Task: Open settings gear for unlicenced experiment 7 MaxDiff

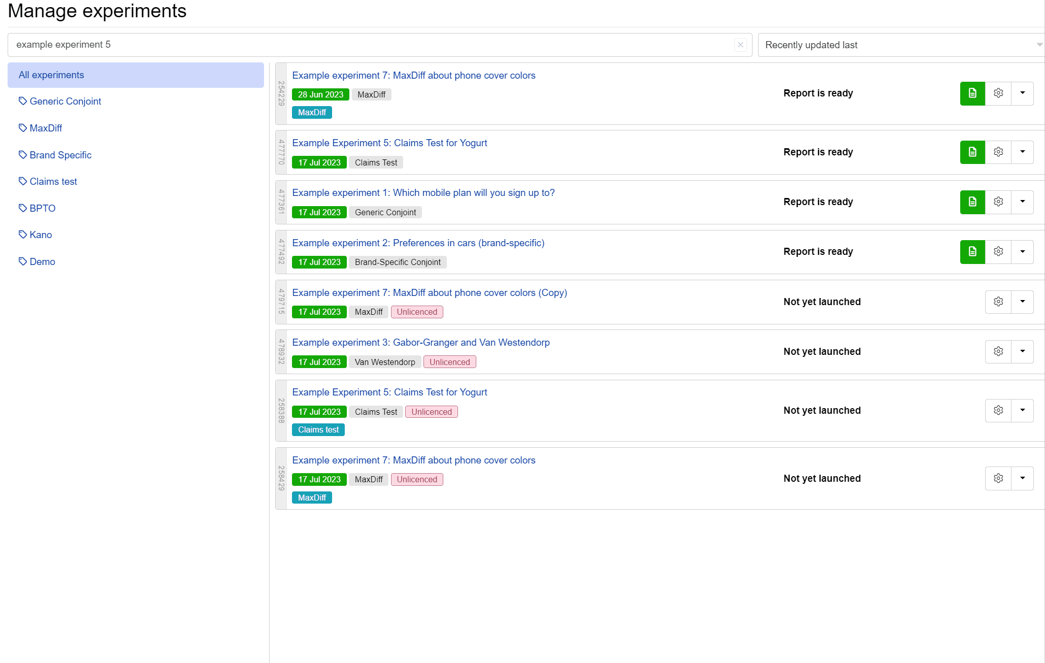Action: coord(998,479)
